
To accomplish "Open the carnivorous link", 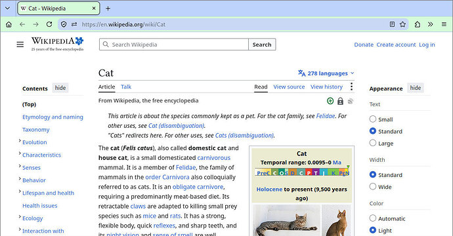I will [x=214, y=158].
